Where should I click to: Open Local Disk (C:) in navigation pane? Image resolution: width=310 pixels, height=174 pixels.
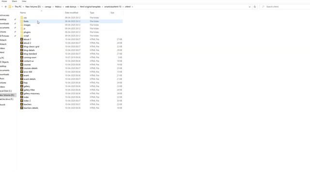[x=6, y=91]
